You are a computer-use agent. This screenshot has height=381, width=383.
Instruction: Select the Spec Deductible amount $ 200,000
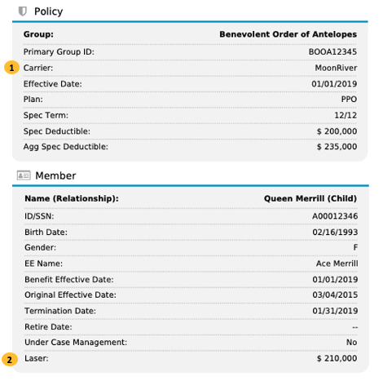click(337, 131)
